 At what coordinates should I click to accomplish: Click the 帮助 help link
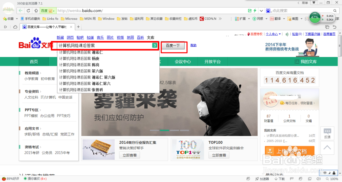(x=194, y=45)
